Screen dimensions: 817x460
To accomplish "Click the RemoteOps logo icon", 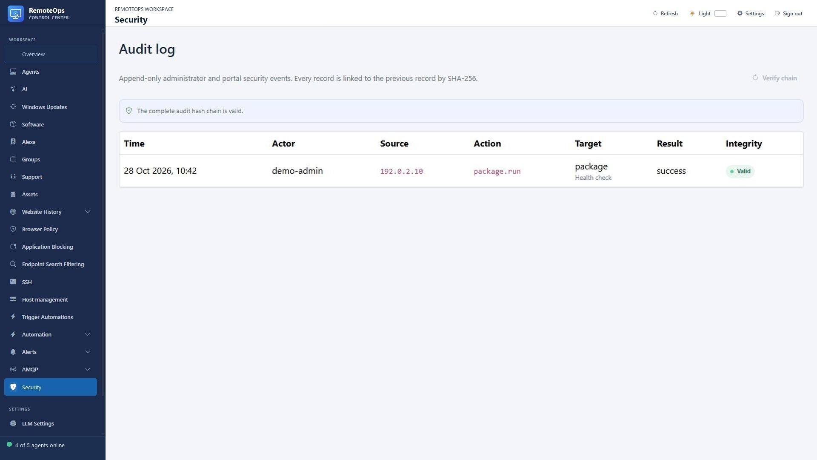I will pos(16,14).
